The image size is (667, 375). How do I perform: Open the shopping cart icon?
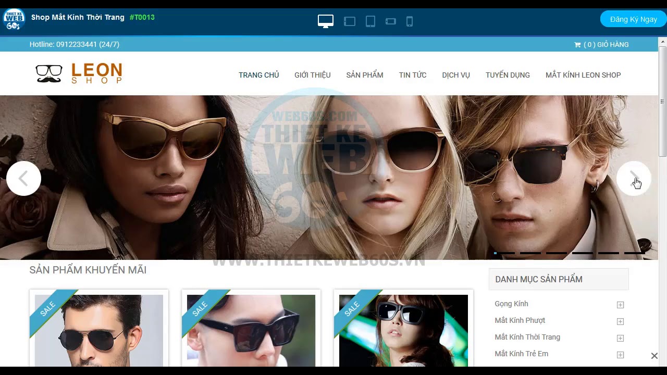click(x=577, y=45)
